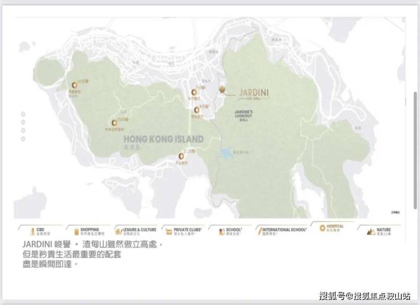Click the JARDINI logo text on the map
The width and height of the screenshot is (420, 305).
coord(254,93)
